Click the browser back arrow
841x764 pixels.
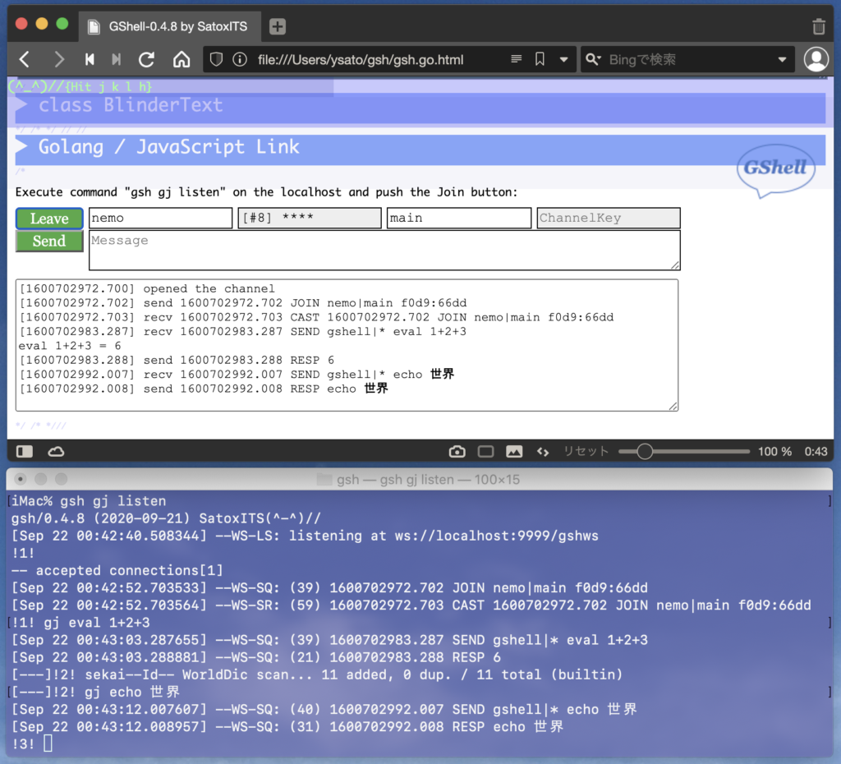(x=25, y=59)
